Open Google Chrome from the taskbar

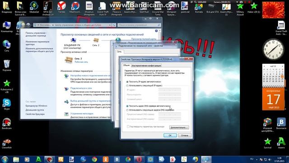(94, 159)
